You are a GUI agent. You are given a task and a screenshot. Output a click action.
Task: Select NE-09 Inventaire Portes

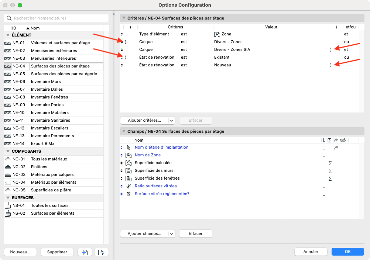(x=54, y=105)
